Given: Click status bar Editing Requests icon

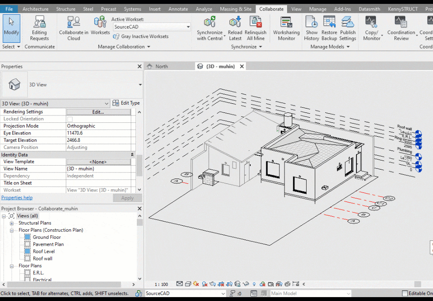Looking at the screenshot, I should tap(233, 293).
